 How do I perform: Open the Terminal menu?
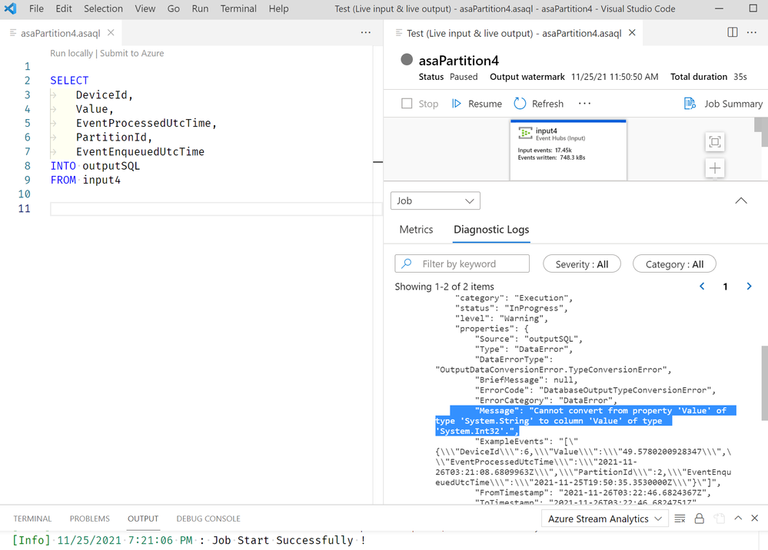pos(238,8)
